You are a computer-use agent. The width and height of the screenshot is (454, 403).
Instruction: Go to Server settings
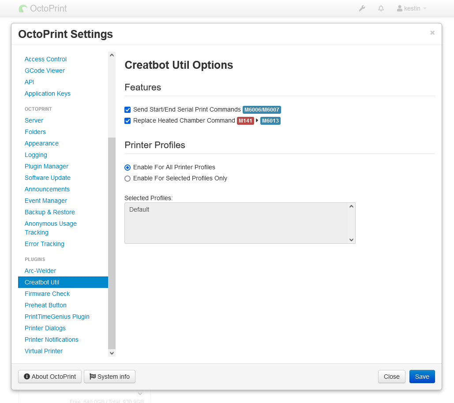point(34,120)
